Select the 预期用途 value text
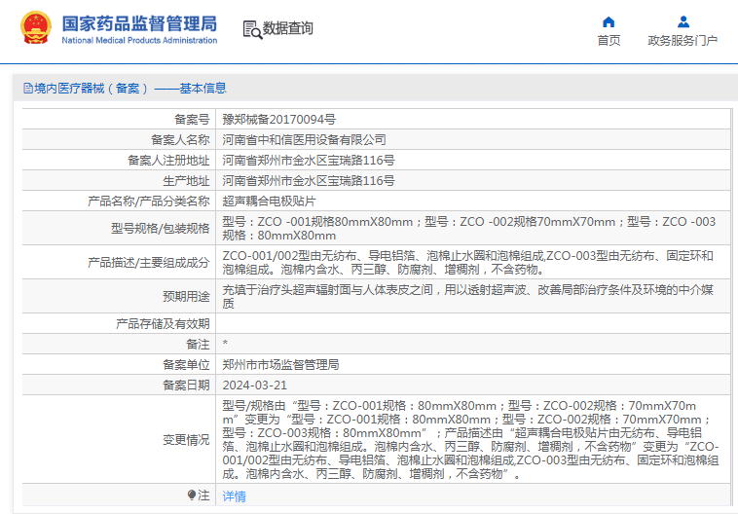The width and height of the screenshot is (738, 514). (x=468, y=296)
